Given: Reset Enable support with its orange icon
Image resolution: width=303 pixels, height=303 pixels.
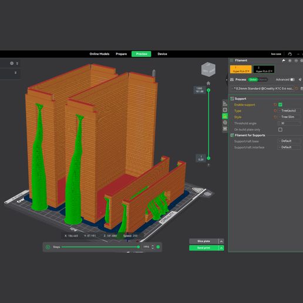Looking at the screenshot, I should 275,105.
